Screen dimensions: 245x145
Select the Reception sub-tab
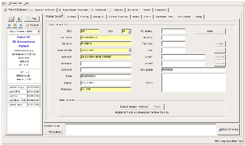pyautogui.click(x=99, y=17)
